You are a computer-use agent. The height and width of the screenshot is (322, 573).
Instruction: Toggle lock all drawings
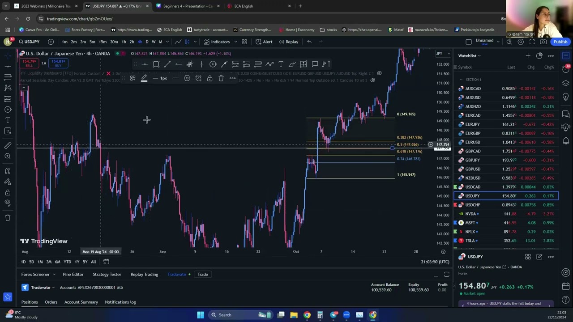point(8,192)
